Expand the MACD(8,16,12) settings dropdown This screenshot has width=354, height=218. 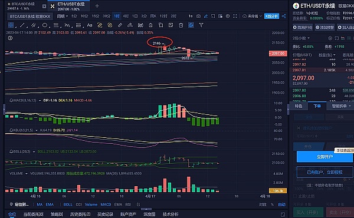[40, 100]
